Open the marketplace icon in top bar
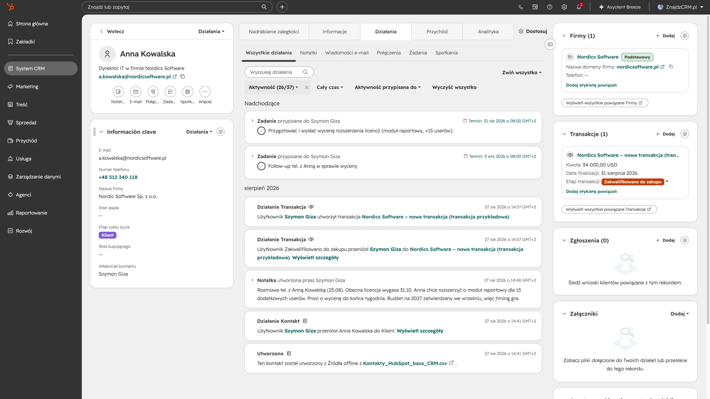The image size is (710, 399). pos(535,7)
